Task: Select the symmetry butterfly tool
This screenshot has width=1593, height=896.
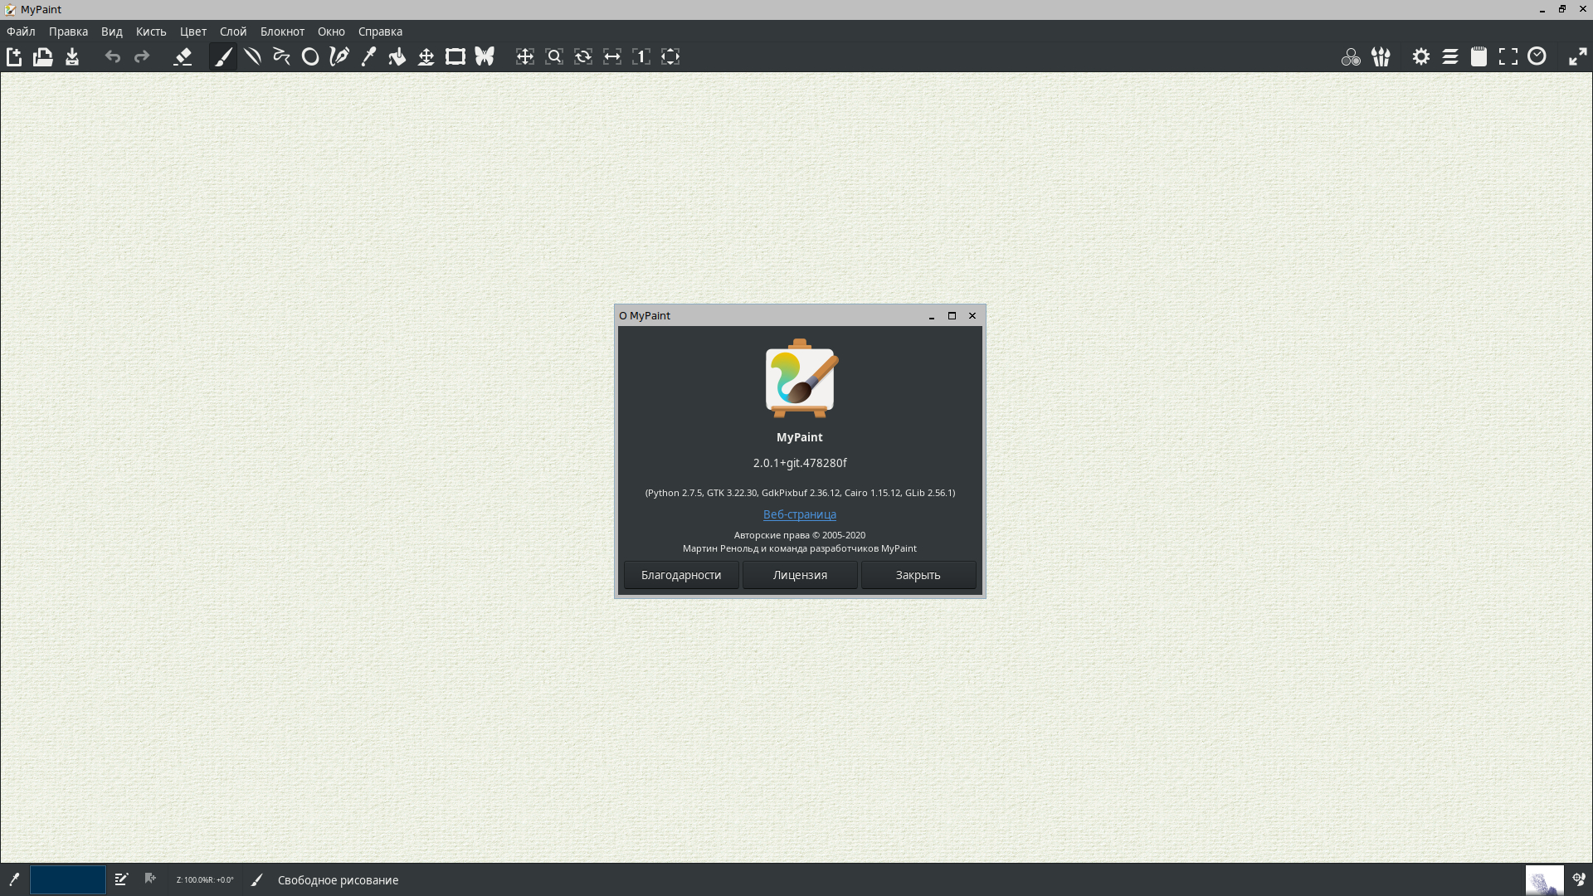Action: tap(485, 56)
